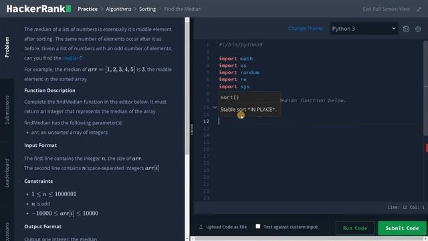Click Exit Full Screen View
This screenshot has height=241, width=428.
[x=387, y=9]
